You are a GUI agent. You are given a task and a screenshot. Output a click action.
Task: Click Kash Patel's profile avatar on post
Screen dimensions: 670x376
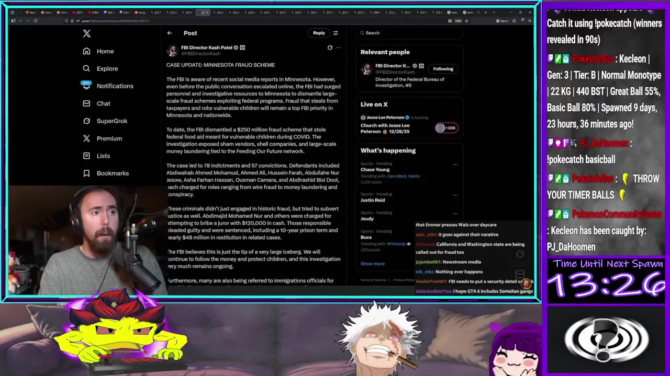(172, 51)
